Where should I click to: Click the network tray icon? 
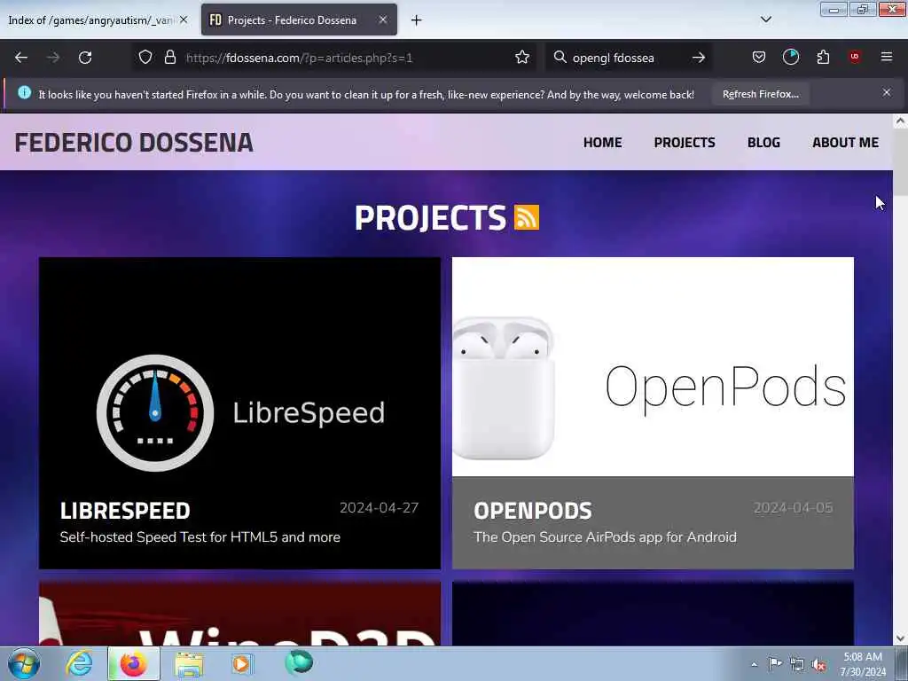point(797,665)
